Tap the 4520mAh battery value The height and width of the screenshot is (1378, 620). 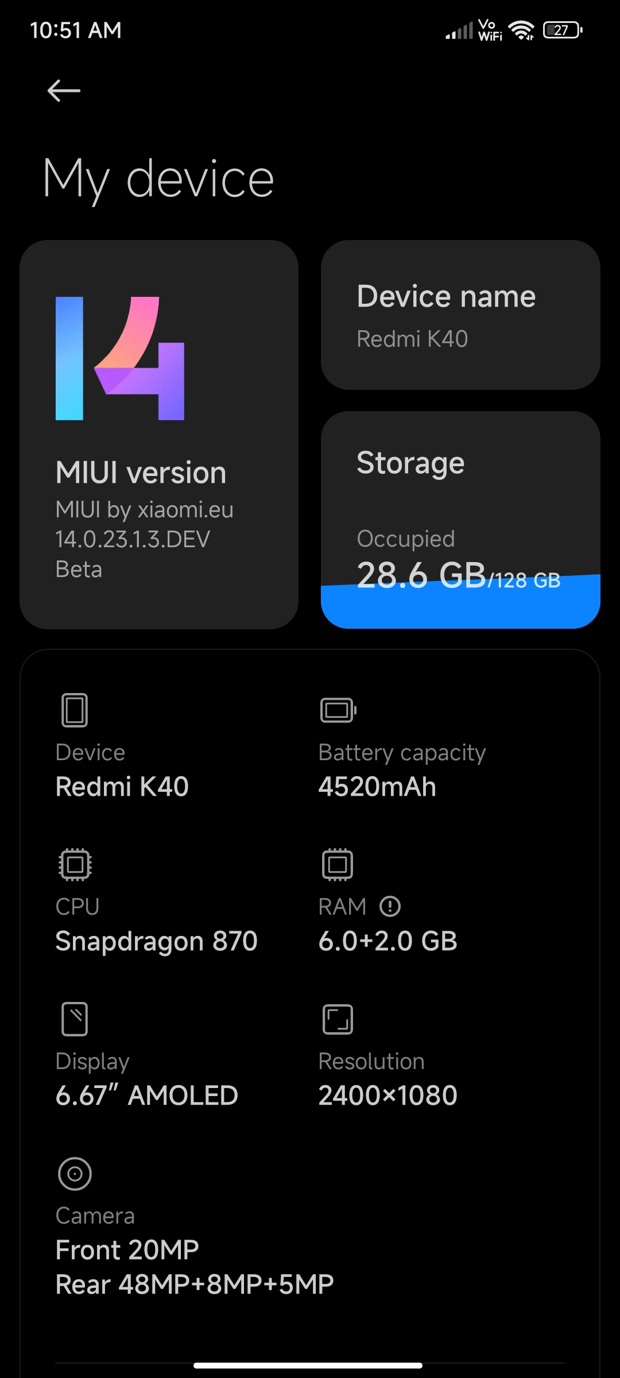pos(377,787)
